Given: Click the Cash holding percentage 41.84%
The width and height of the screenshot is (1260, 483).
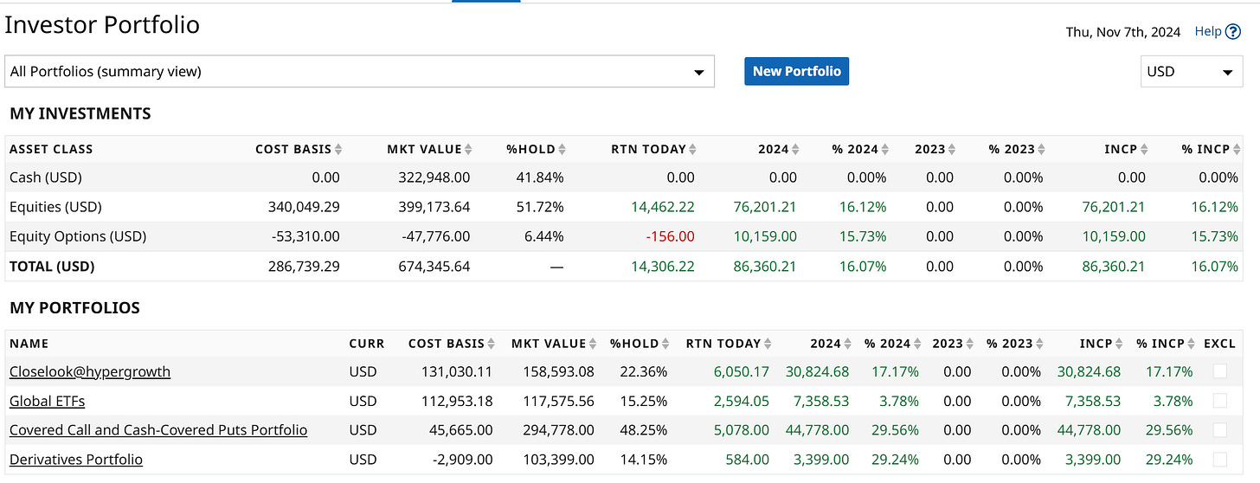Looking at the screenshot, I should (541, 177).
